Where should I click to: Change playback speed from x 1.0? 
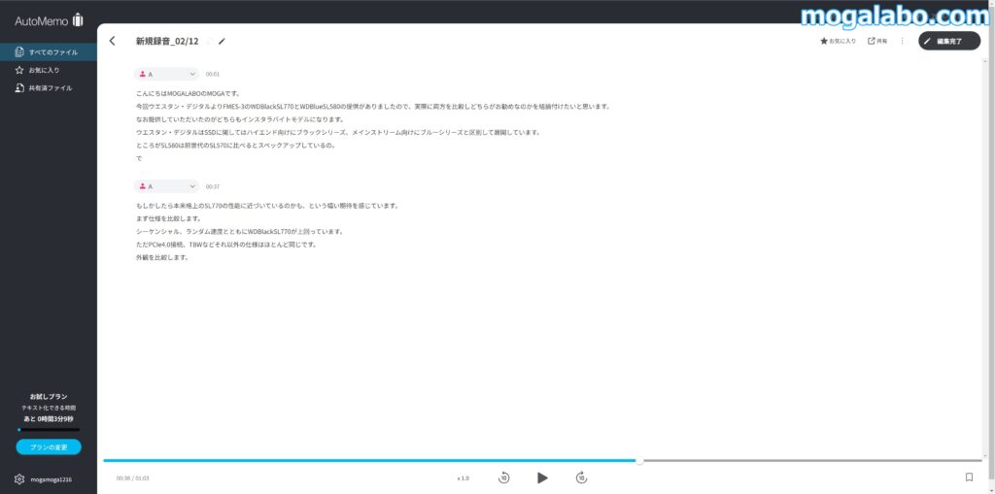coord(463,478)
